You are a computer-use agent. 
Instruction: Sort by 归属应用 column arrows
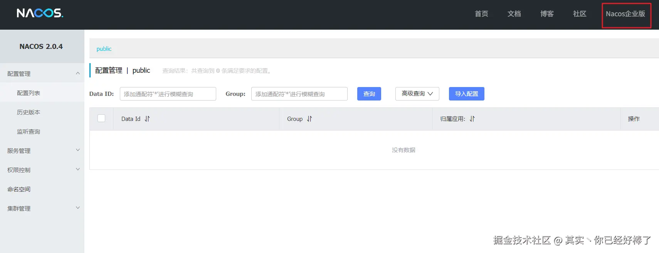pos(472,119)
